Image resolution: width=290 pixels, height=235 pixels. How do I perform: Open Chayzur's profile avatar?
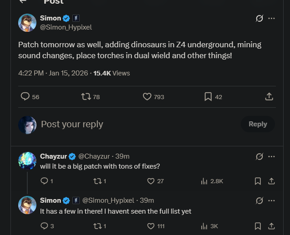27,161
